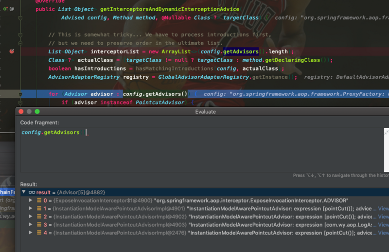Expand result entry 2 InstantiationModelAwarePointcutAdvisorImpl@4902
This screenshot has width=389, height=252.
click(31, 217)
